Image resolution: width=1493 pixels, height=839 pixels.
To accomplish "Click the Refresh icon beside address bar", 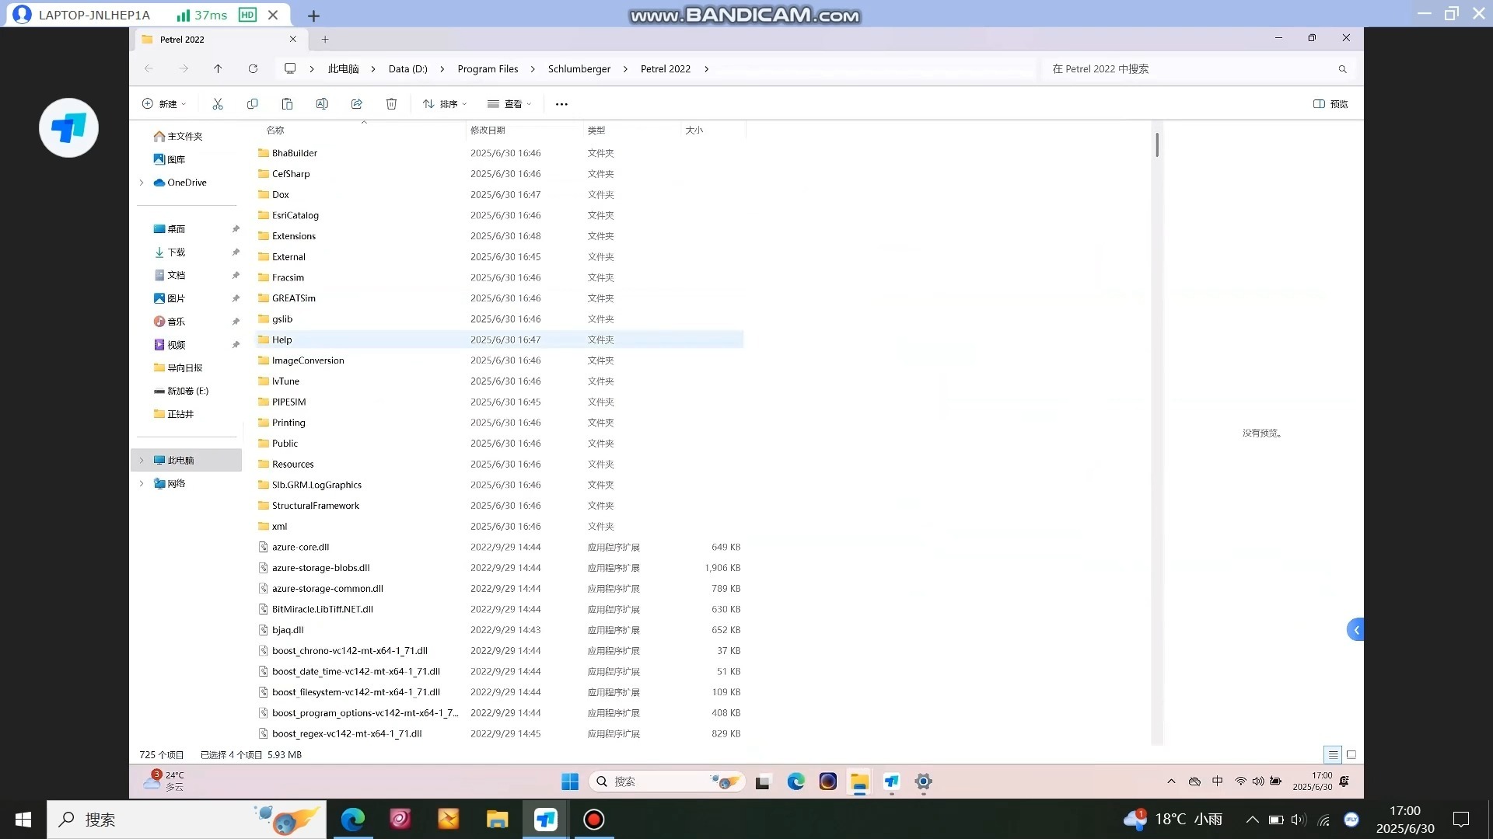I will tap(253, 68).
